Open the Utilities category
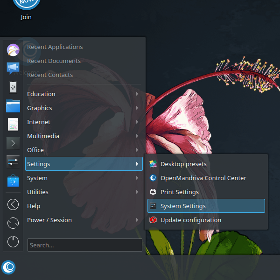The width and height of the screenshot is (280, 280). (84, 192)
